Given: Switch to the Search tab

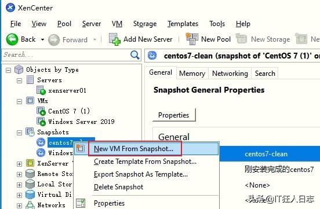Looking at the screenshot, I should (265, 73).
